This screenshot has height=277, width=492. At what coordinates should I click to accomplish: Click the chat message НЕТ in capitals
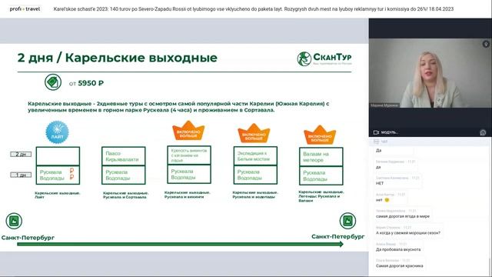click(380, 183)
